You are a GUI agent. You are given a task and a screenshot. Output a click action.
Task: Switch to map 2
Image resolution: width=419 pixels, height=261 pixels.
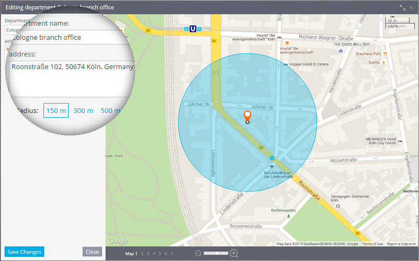[142, 254]
